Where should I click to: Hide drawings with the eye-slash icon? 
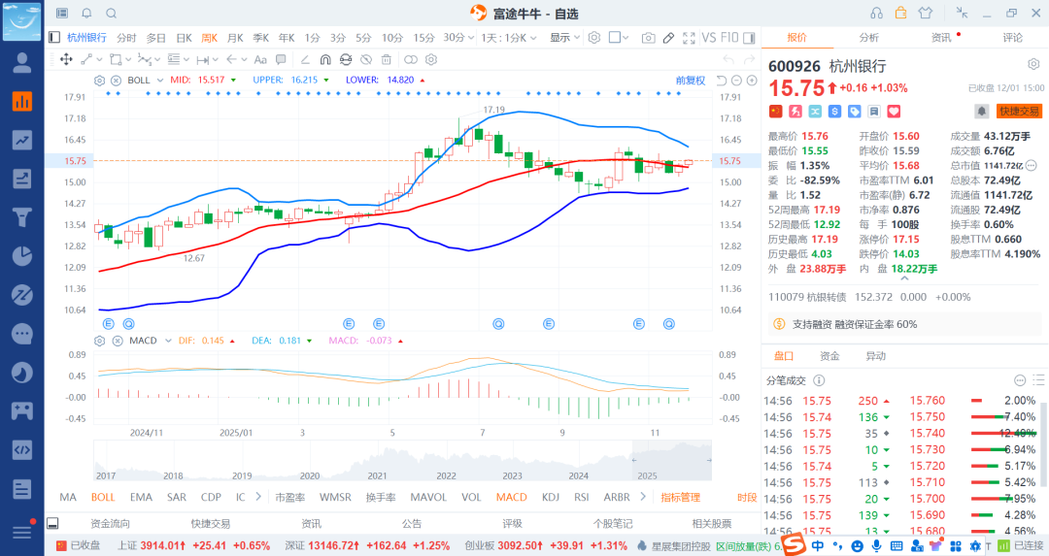pyautogui.click(x=366, y=59)
